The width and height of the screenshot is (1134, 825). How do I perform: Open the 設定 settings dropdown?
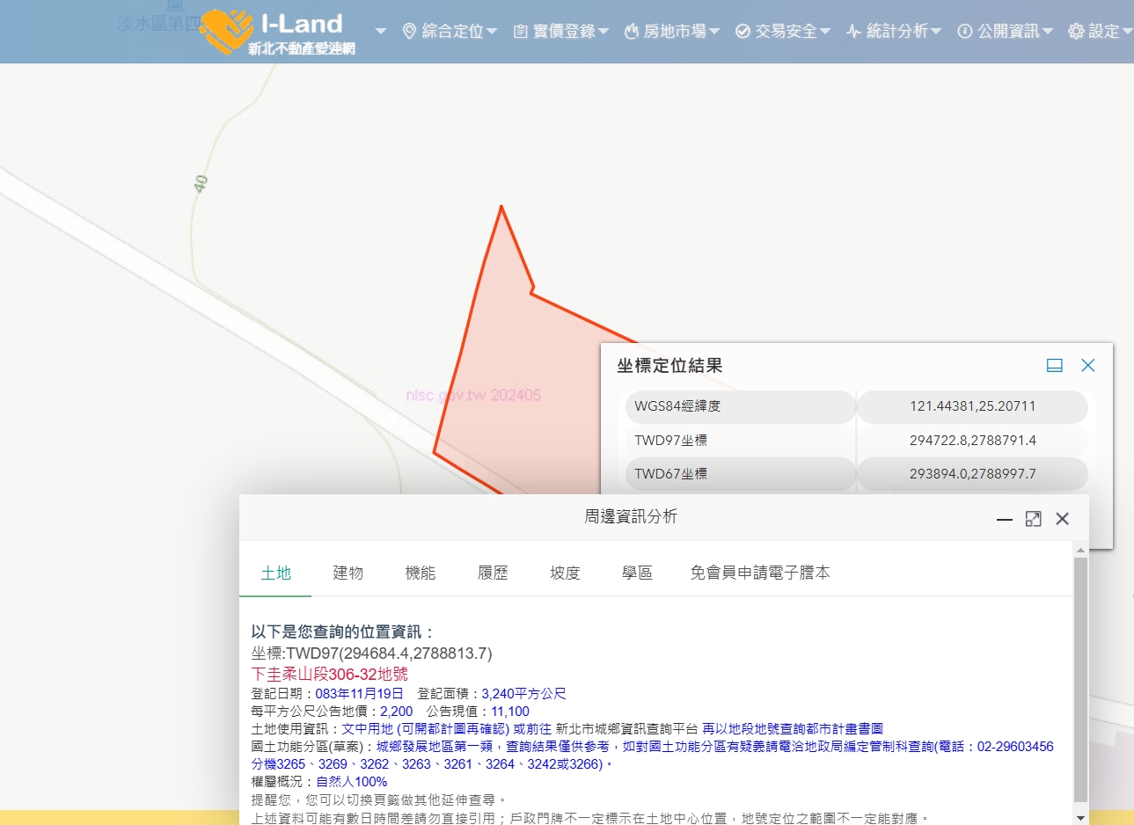pos(1099,32)
